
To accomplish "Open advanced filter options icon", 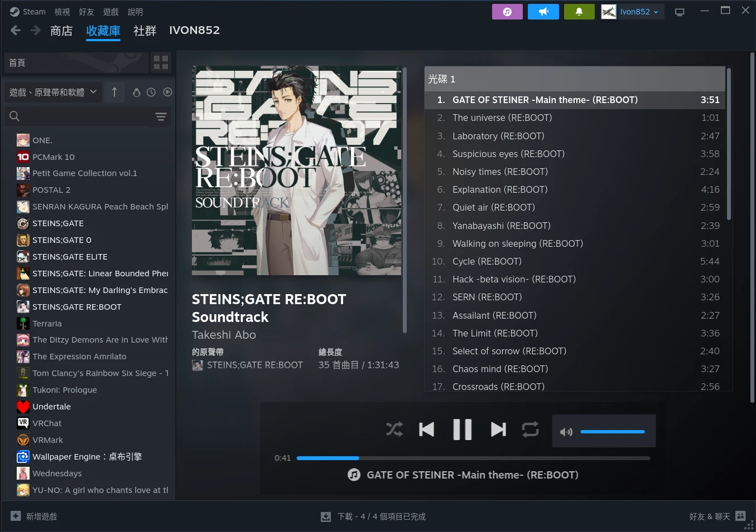I will [x=161, y=116].
